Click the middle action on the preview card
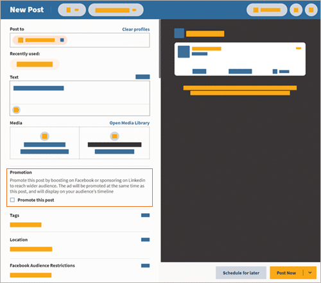This screenshot has width=321, height=283. coord(240,71)
